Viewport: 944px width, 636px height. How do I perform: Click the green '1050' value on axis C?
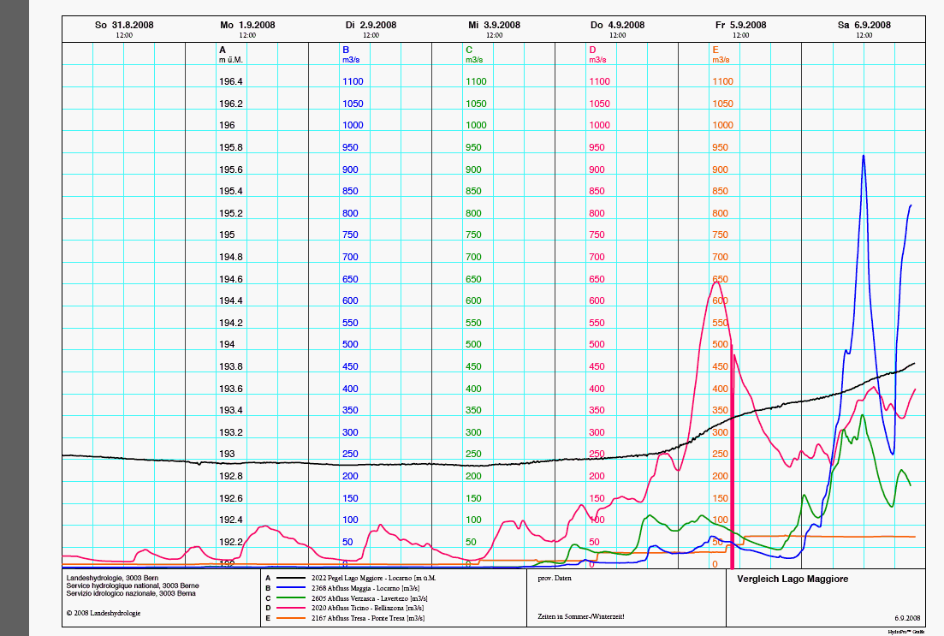tap(476, 104)
